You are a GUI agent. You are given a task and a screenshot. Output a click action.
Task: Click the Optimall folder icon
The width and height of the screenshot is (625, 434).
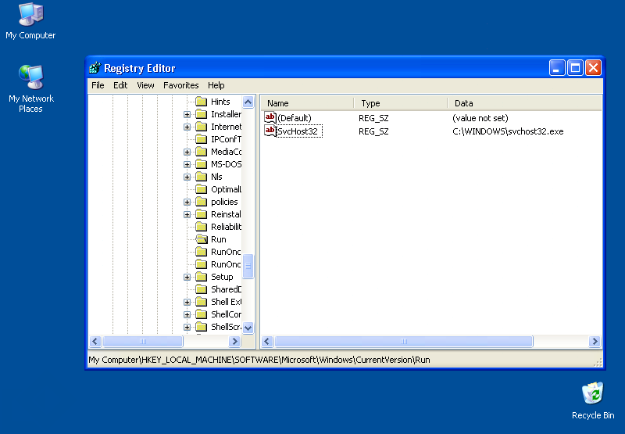[202, 189]
